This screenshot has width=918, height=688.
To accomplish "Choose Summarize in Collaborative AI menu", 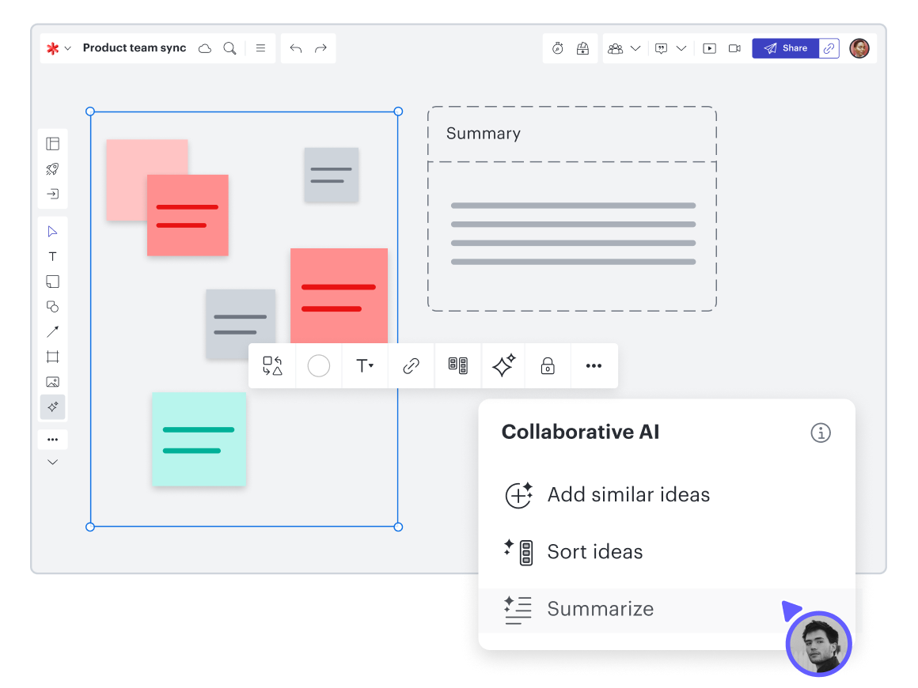I will (600, 609).
